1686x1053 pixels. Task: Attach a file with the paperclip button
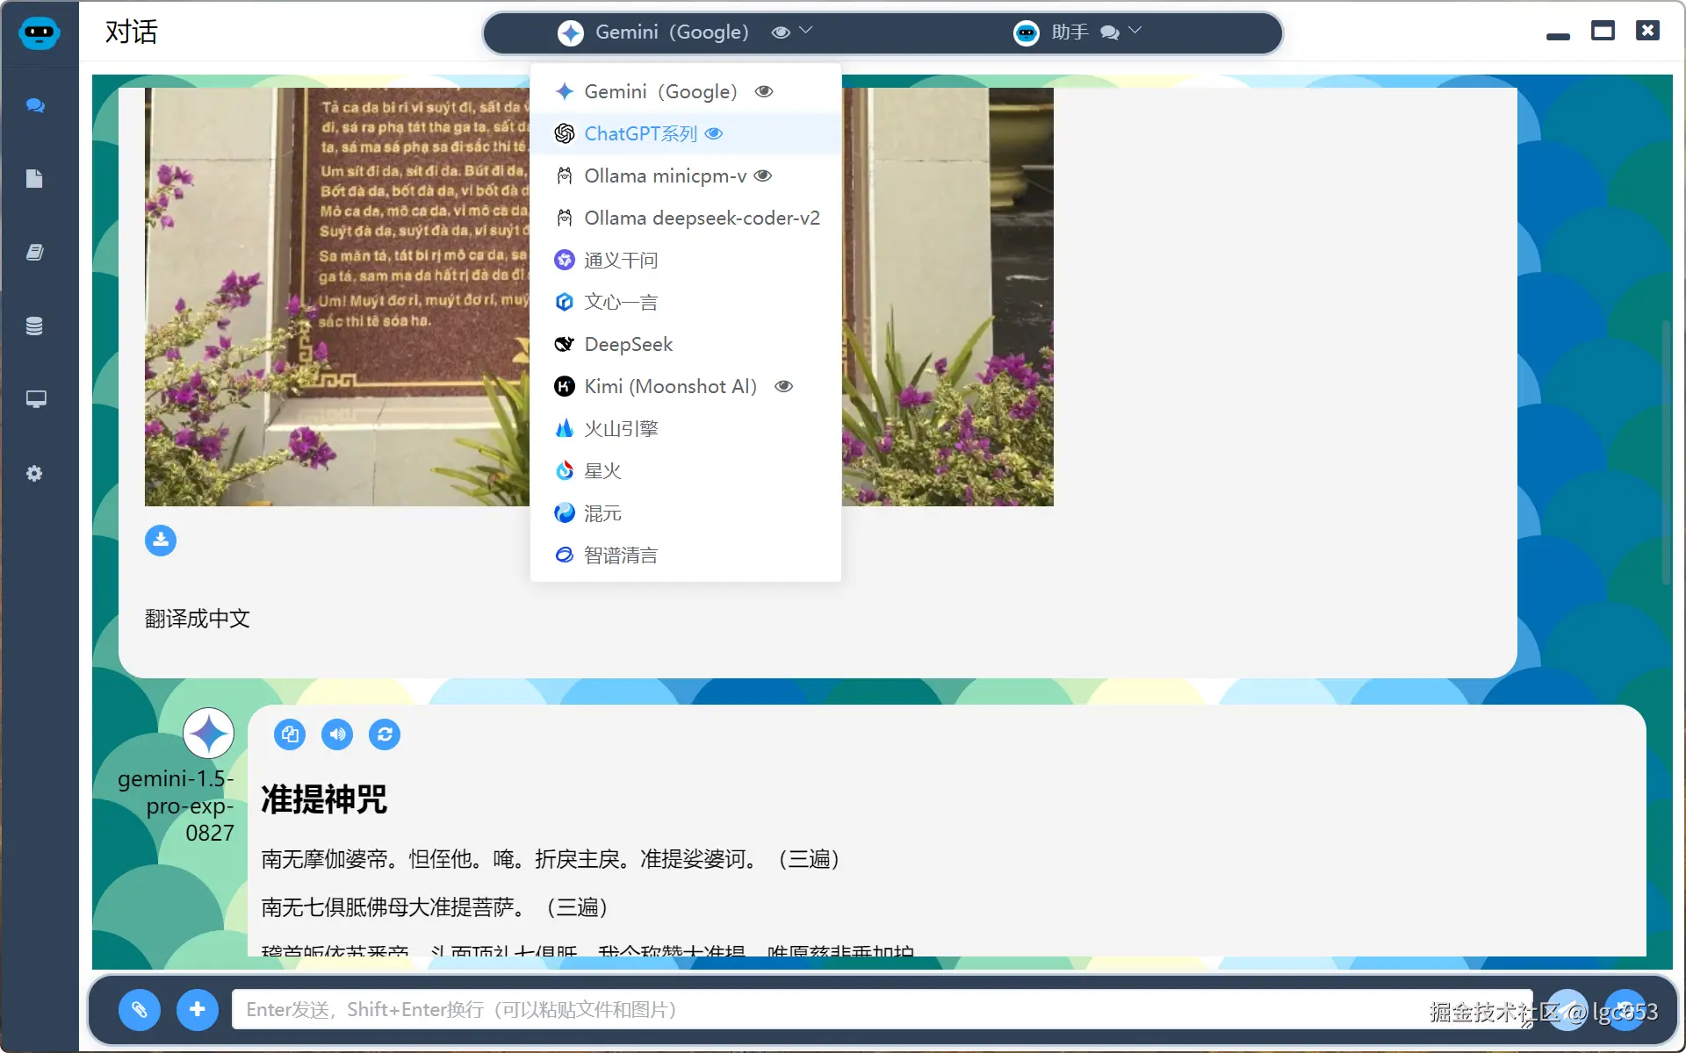(x=139, y=1009)
